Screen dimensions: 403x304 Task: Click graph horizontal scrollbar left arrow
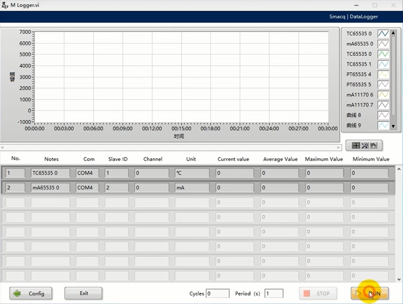click(x=2, y=148)
